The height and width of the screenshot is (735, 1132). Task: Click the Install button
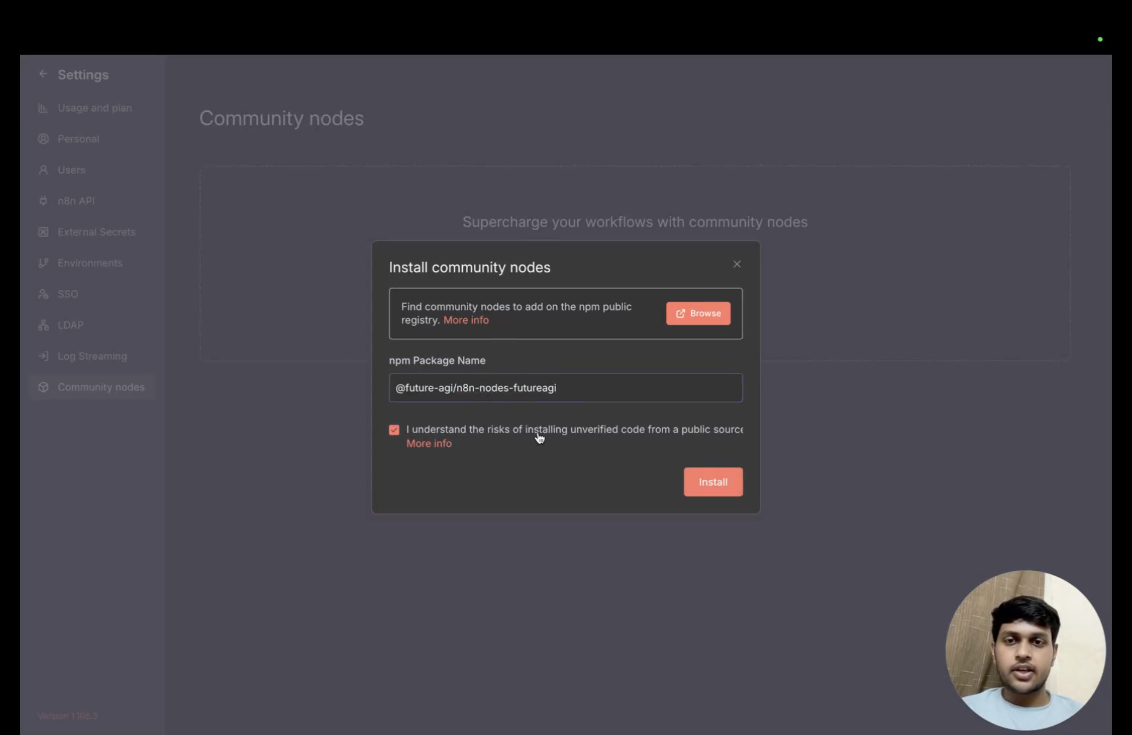(713, 482)
